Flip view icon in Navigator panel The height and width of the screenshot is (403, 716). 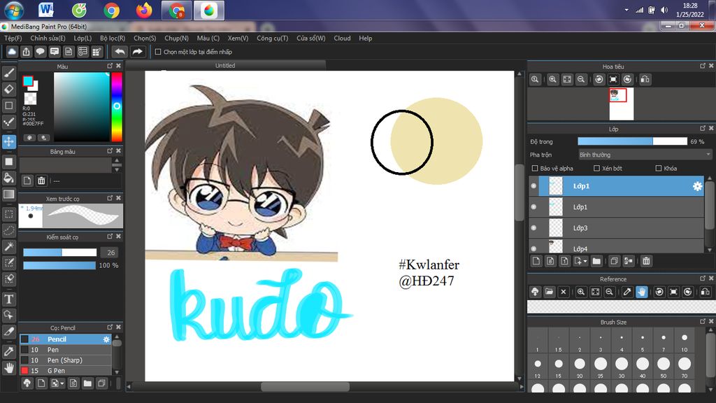[645, 80]
